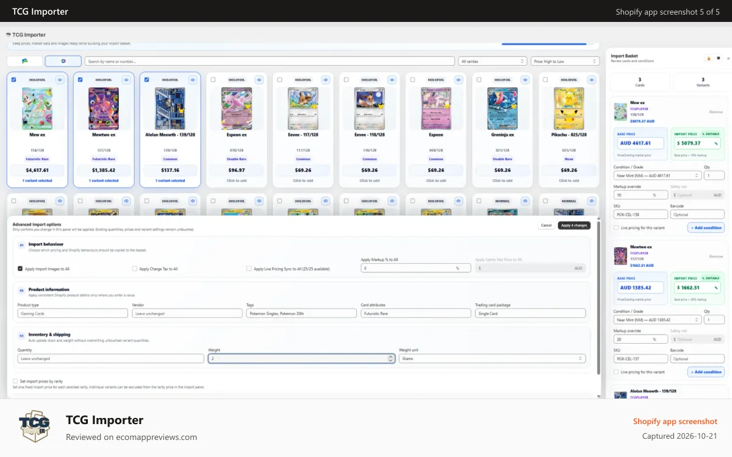732x457 pixels.
Task: Enable Apply Charge Tax to All
Action: click(135, 268)
